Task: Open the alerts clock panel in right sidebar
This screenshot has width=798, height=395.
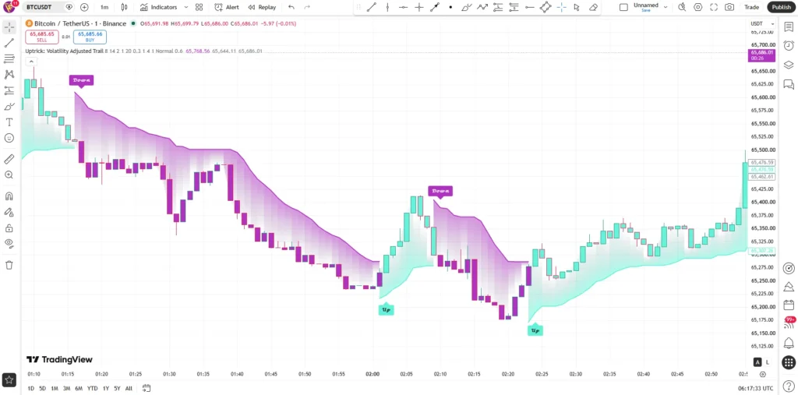Action: (789, 46)
